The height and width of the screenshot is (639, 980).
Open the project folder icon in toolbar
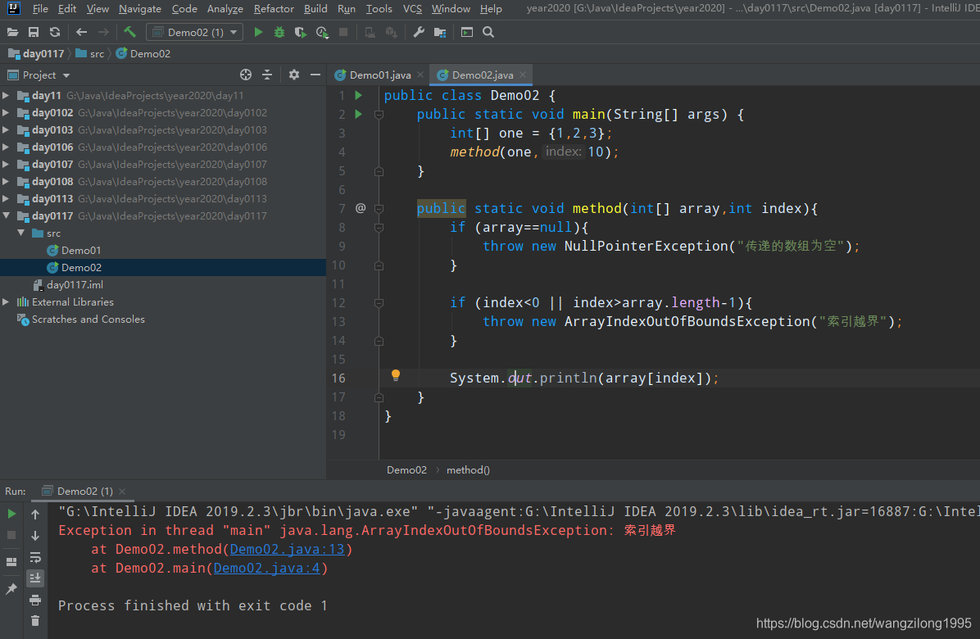coord(12,32)
